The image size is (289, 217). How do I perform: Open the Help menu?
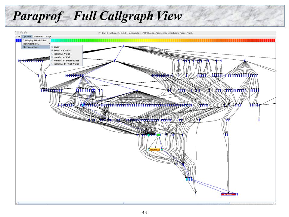(48, 36)
